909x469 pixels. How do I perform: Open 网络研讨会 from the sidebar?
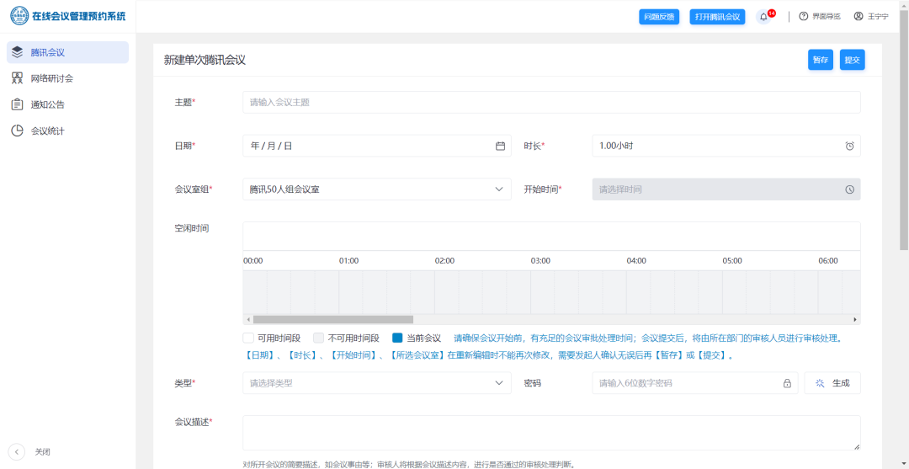tap(67, 78)
